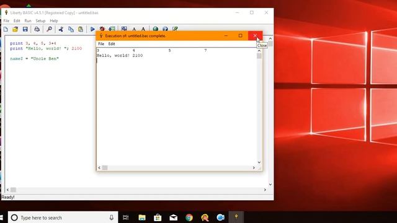Open the Run menu

[x=28, y=20]
